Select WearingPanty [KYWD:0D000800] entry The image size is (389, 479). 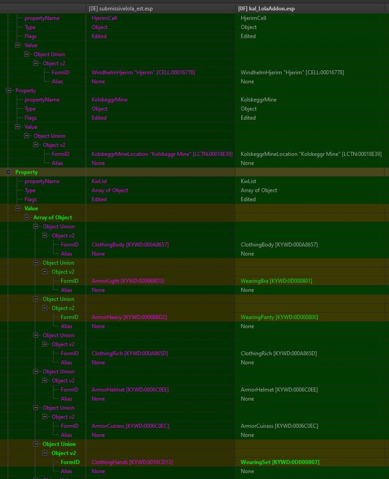(279, 317)
